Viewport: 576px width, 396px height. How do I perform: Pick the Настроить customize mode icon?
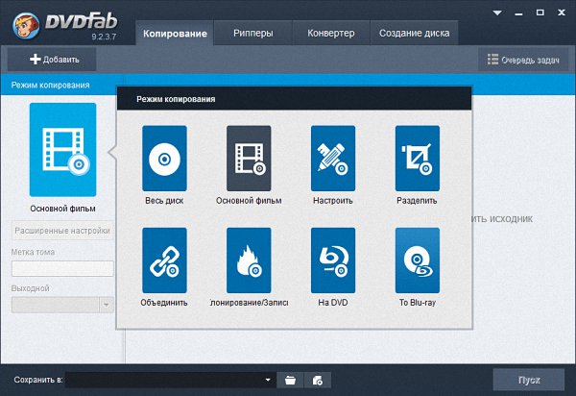333,159
